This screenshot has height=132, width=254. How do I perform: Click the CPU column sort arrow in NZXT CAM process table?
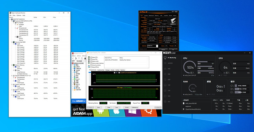click(217, 100)
